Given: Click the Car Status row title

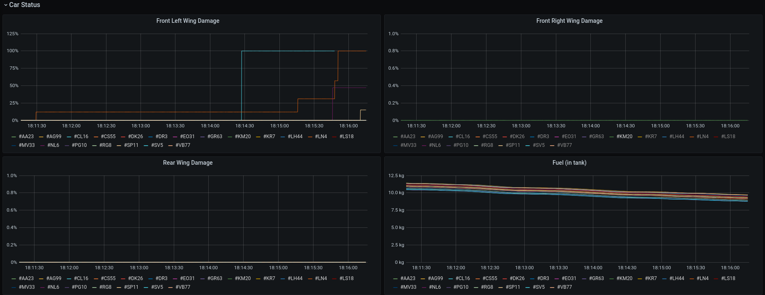Looking at the screenshot, I should (25, 5).
